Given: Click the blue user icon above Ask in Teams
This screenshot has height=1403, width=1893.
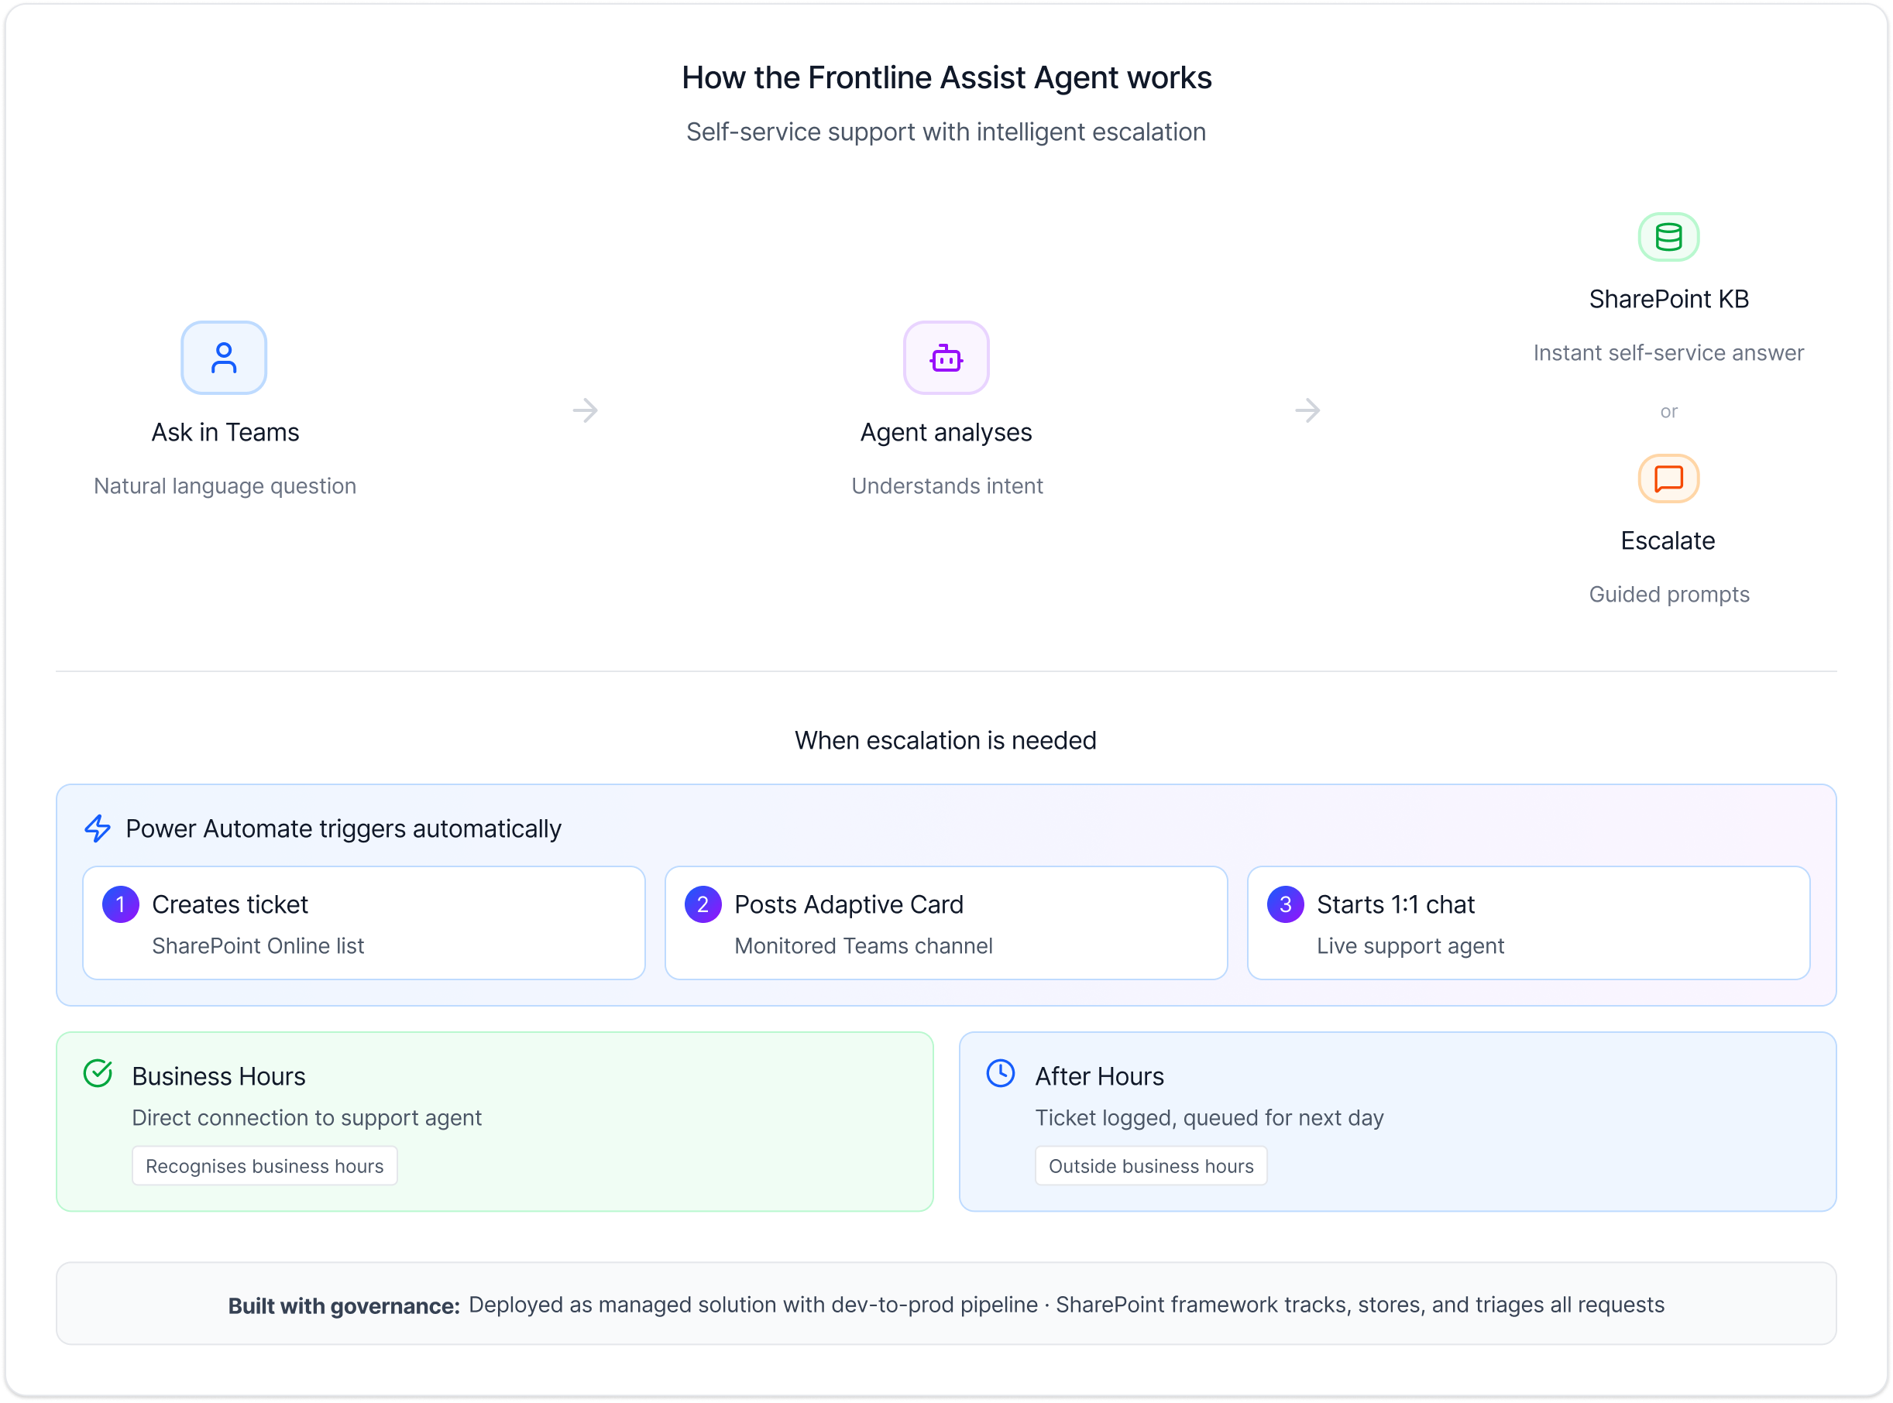Looking at the screenshot, I should (x=223, y=358).
